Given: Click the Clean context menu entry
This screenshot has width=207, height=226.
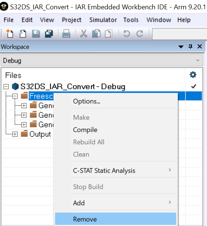Looking at the screenshot, I should point(115,154).
